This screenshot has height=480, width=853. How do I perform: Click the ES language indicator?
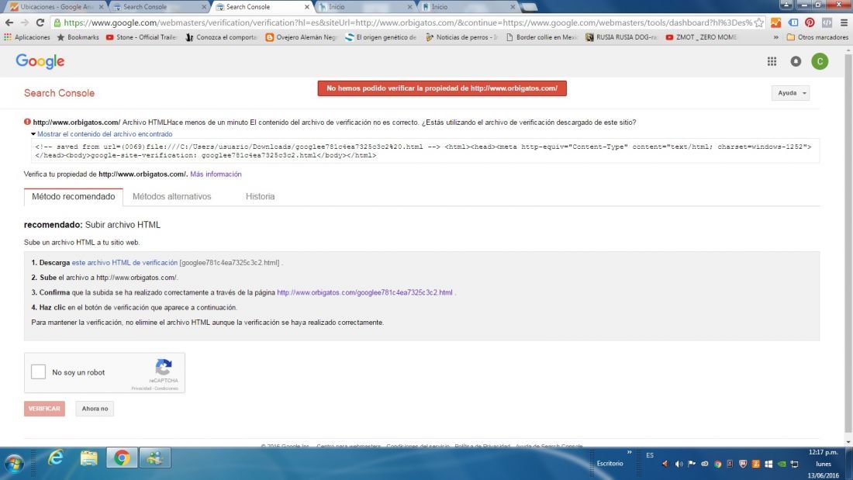coord(650,455)
